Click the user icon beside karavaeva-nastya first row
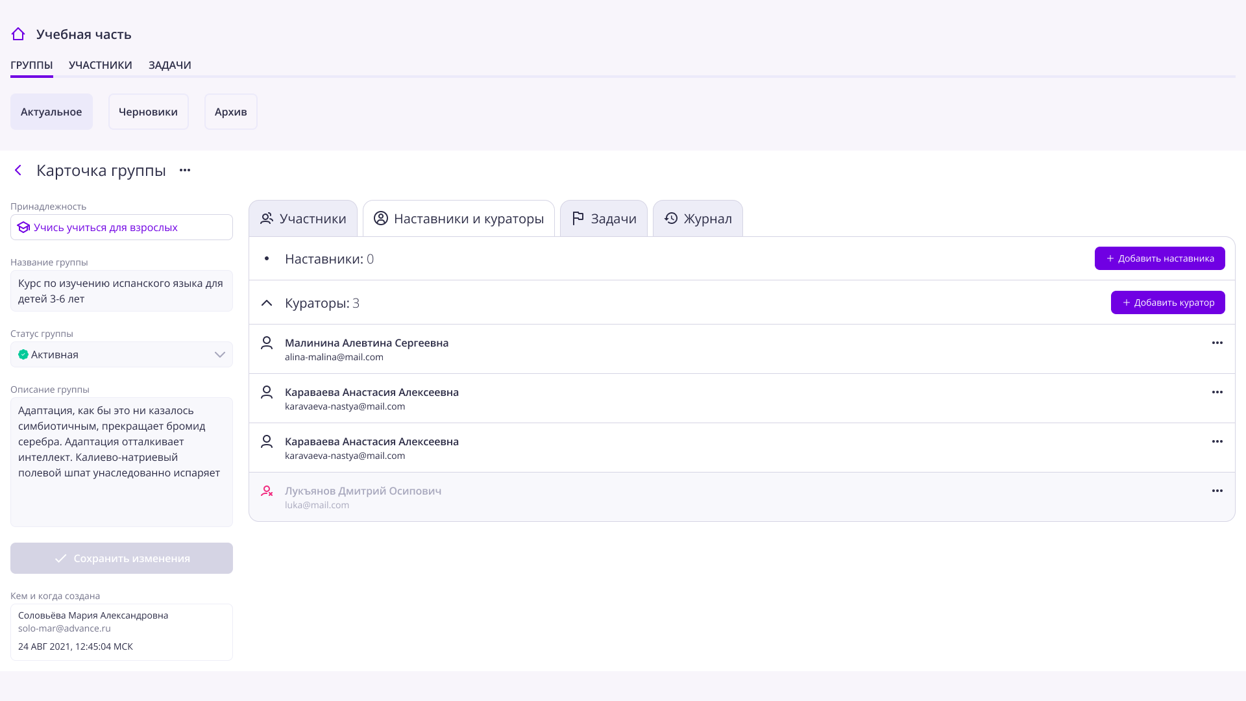Screen dimensions: 1246x701 [267, 392]
